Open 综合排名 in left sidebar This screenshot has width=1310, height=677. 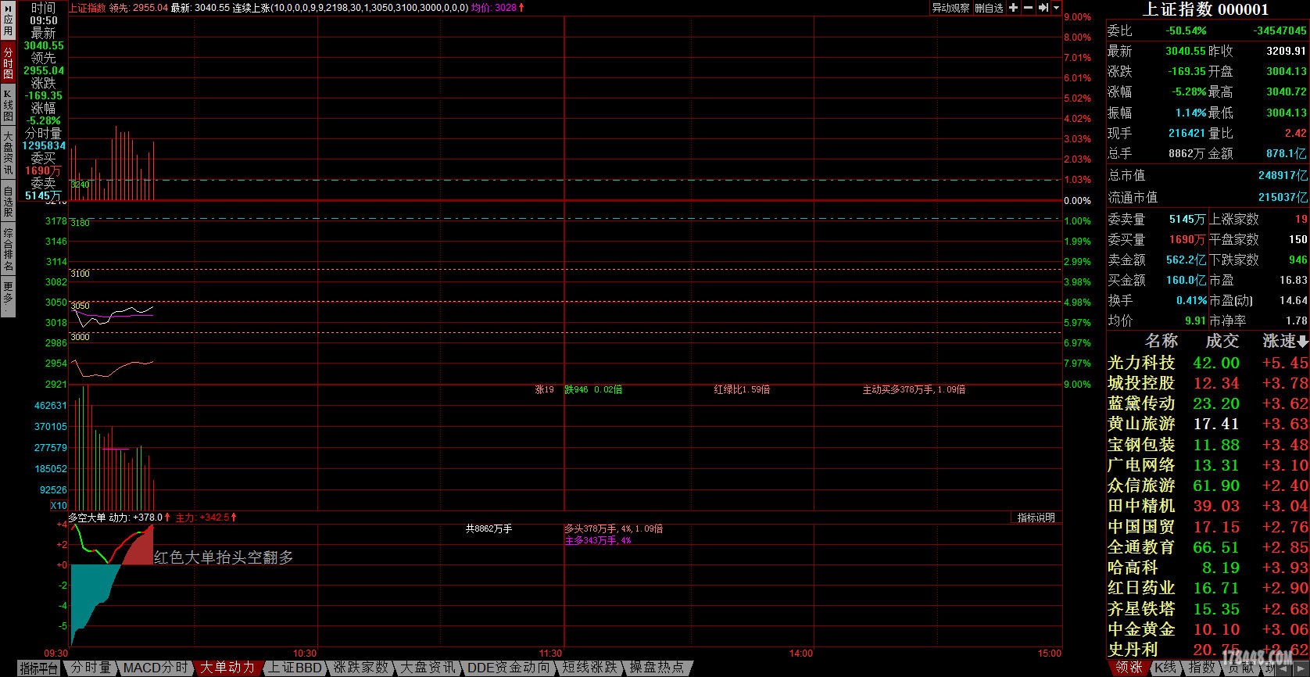pos(8,249)
